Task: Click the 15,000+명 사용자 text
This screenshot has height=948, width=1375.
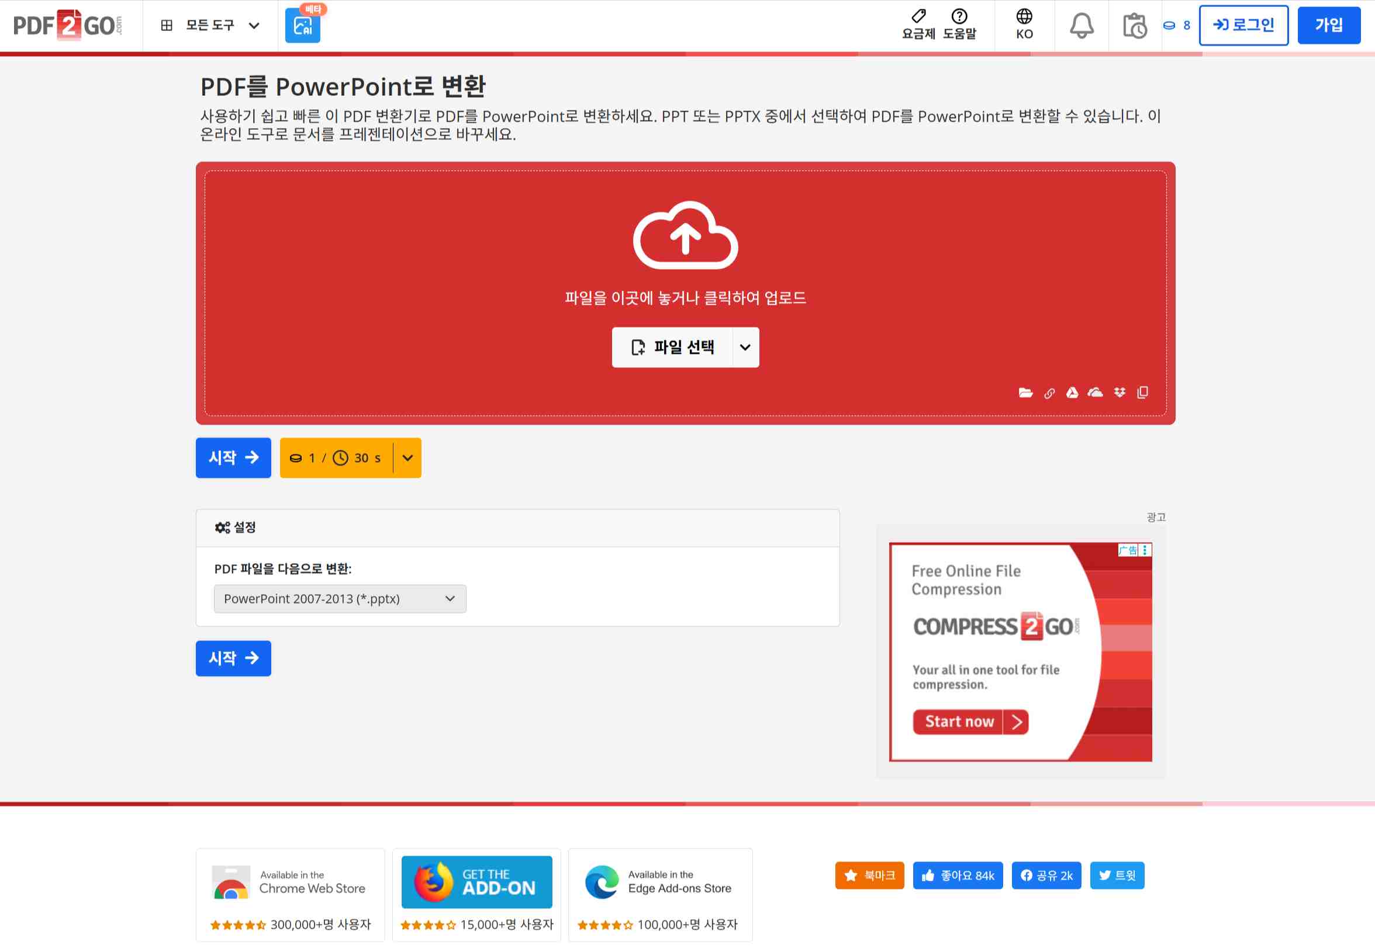Action: [507, 925]
